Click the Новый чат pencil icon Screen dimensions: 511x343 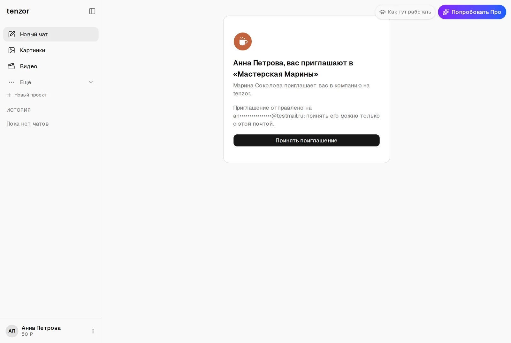pos(11,34)
